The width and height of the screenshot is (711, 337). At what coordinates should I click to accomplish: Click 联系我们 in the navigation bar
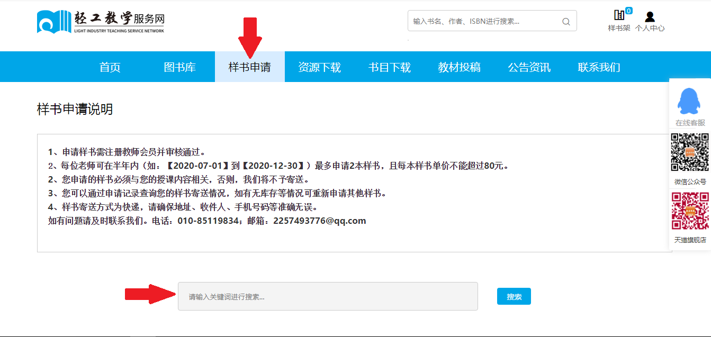click(599, 67)
